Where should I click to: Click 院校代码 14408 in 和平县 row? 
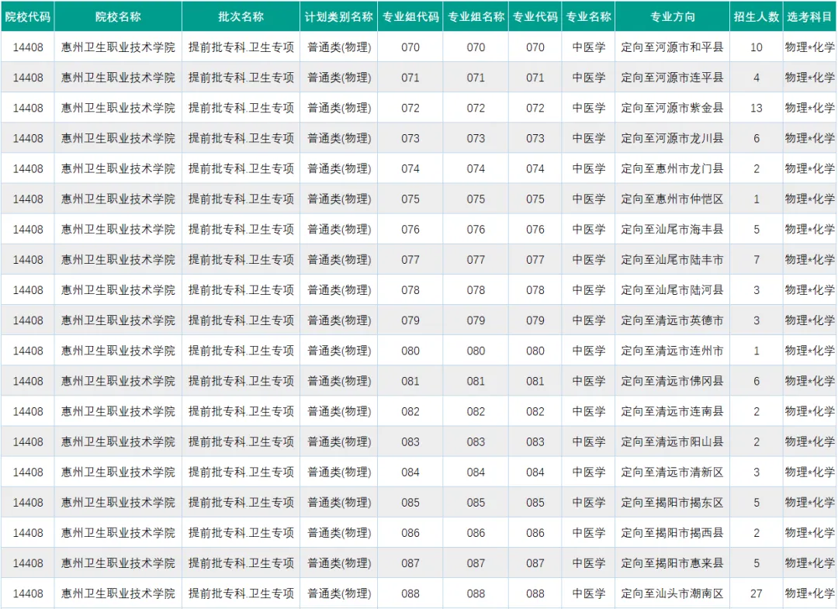coord(28,47)
